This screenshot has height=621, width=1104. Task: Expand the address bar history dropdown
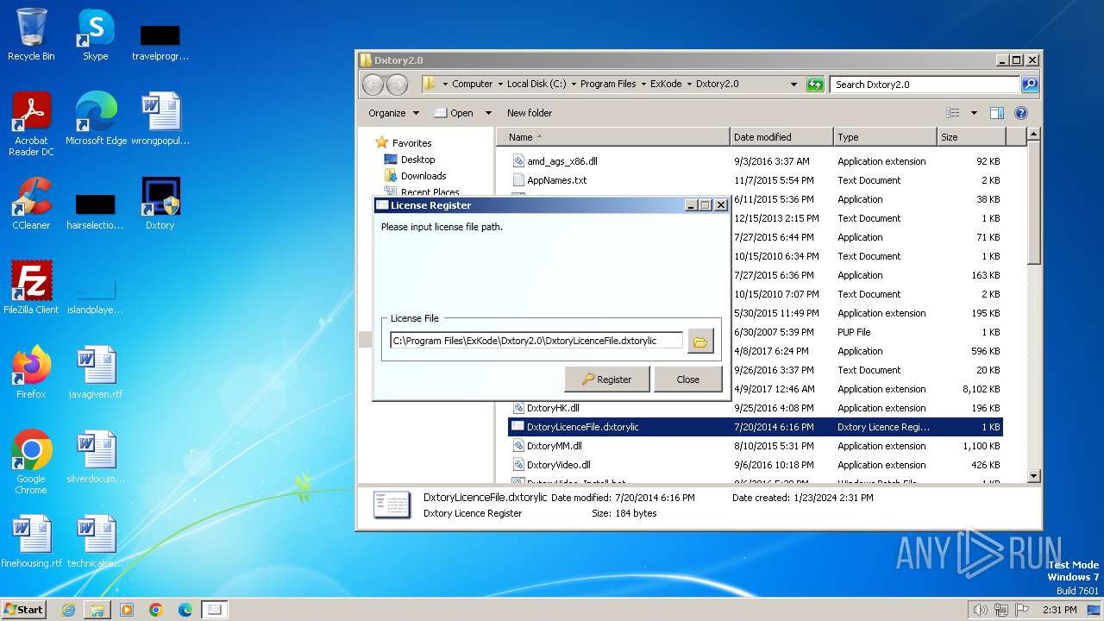click(x=793, y=85)
